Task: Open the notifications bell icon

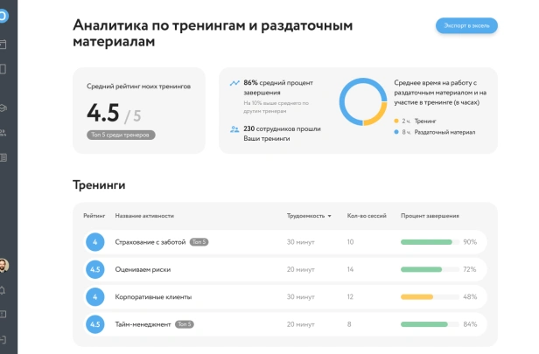Action: pos(3,290)
